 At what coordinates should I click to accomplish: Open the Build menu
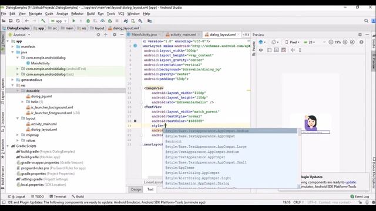[90, 13]
